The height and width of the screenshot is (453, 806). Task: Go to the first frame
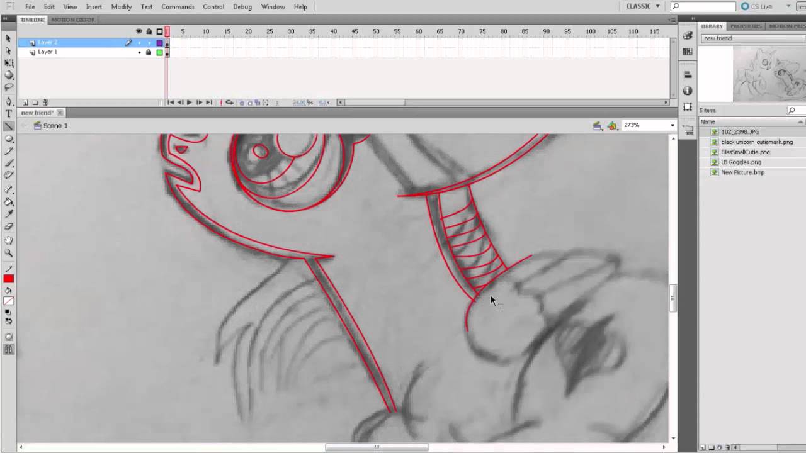pyautogui.click(x=171, y=103)
